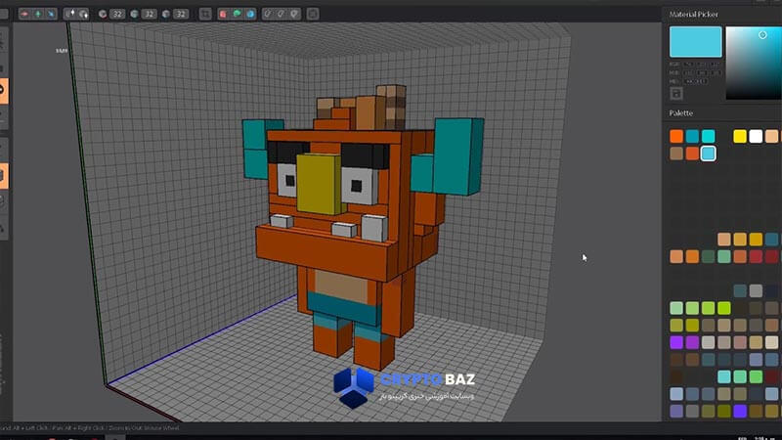Image resolution: width=782 pixels, height=440 pixels.
Task: Pick the orange swatch in the Palette
Action: (x=676, y=136)
